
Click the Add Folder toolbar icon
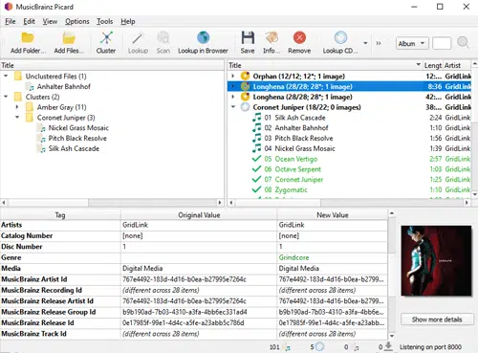tap(28, 38)
